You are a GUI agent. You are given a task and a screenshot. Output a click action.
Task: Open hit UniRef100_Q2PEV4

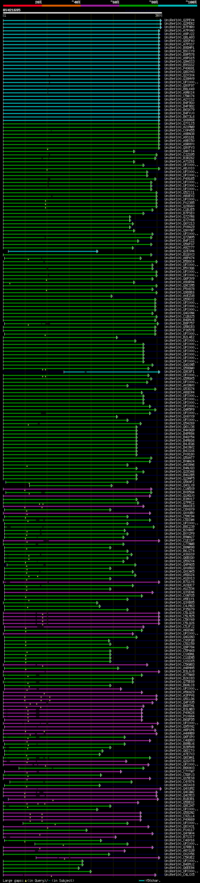pos(179,20)
